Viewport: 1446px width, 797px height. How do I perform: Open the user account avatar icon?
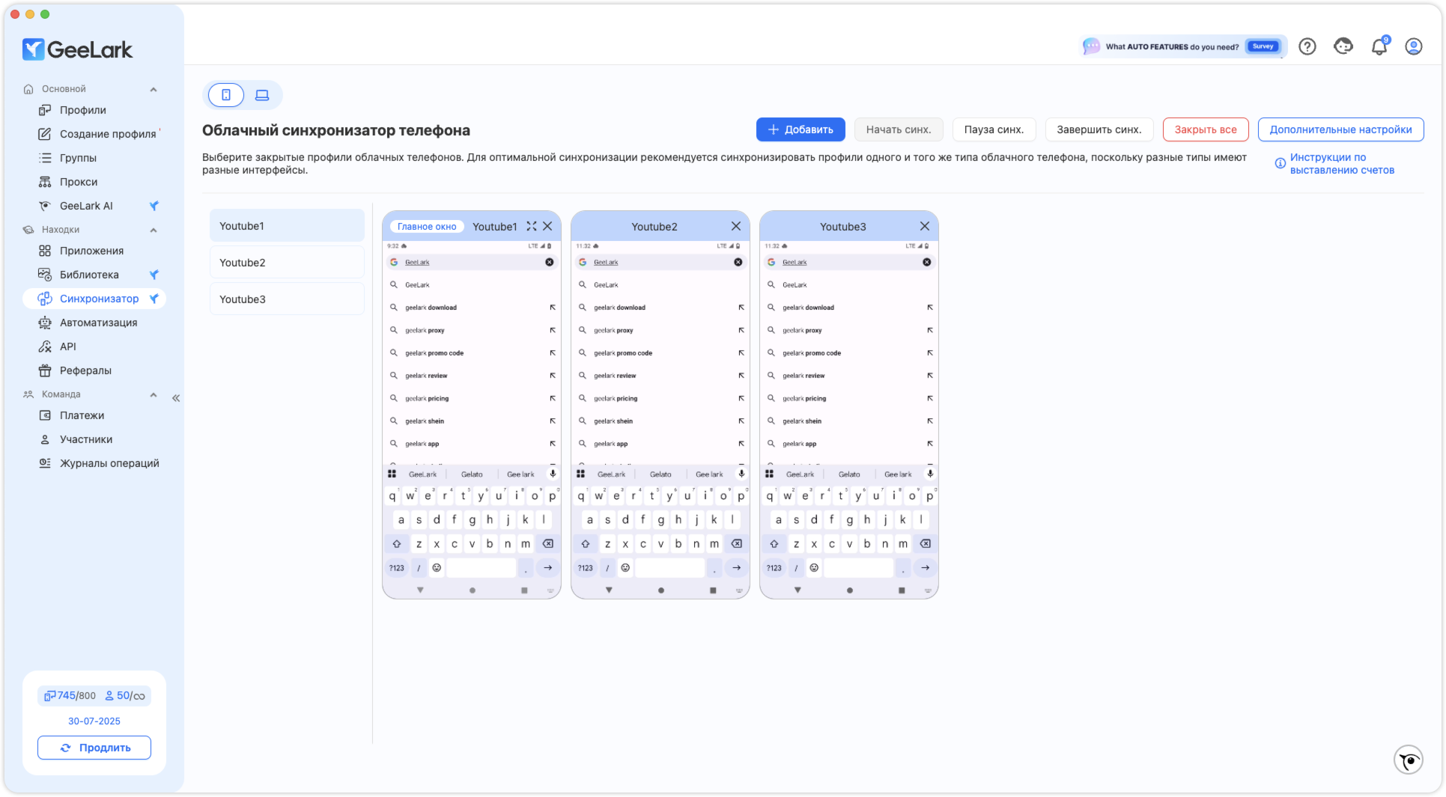[1414, 46]
